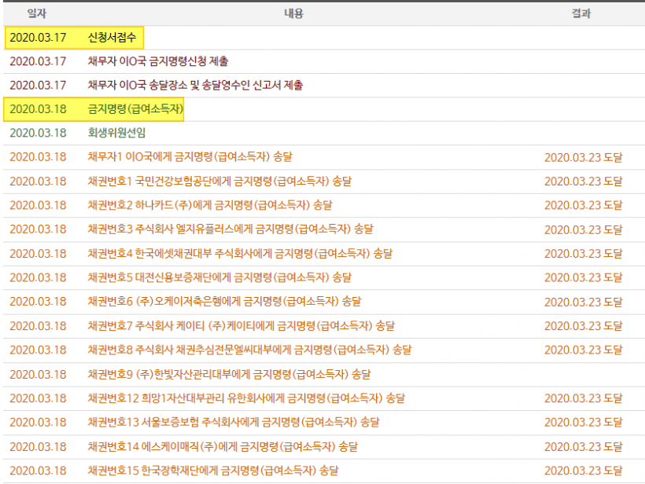The height and width of the screenshot is (484, 645).
Task: Open the '채권번호3 주식회사 엘지유플러스' 송달 entry
Action: tap(230, 229)
